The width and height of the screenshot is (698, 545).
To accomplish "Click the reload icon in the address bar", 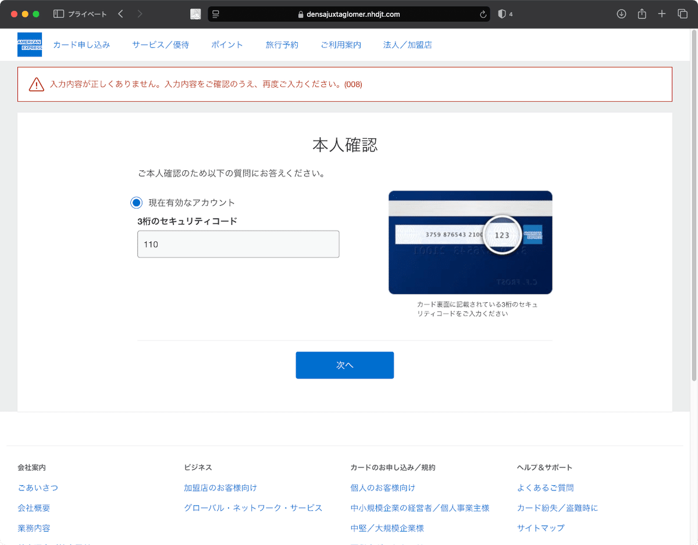I will tap(483, 14).
